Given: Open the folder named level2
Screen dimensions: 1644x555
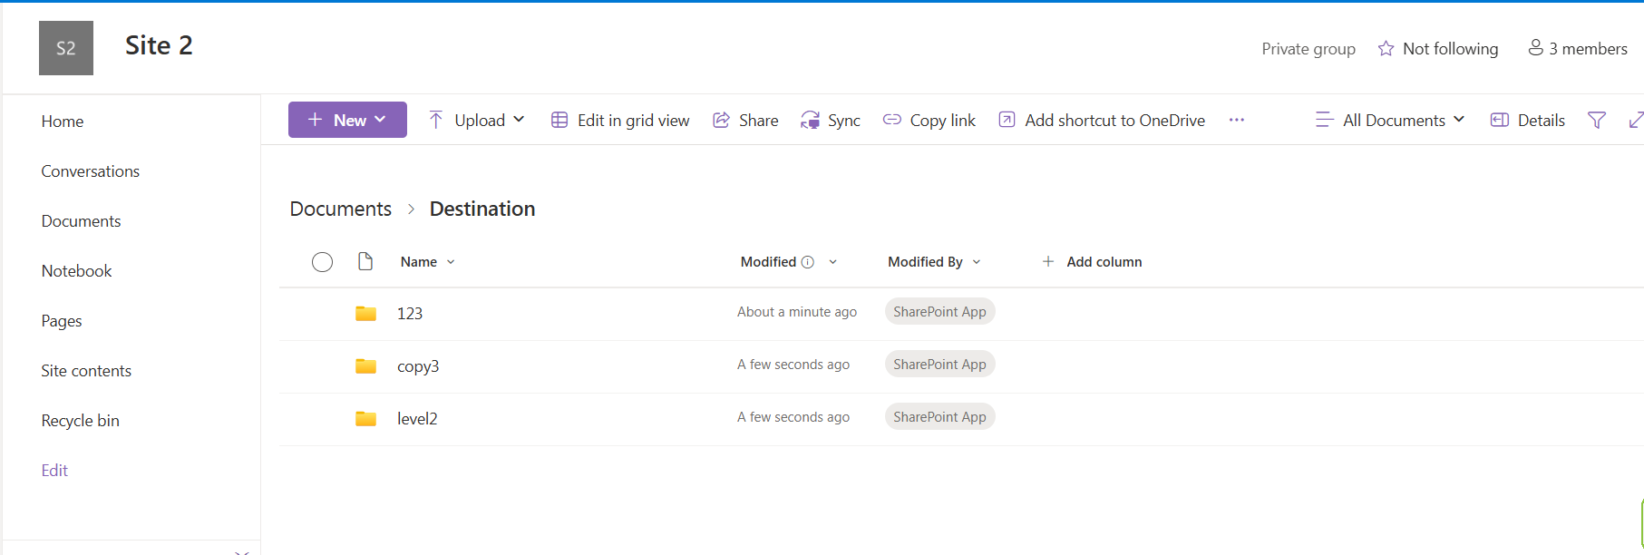Looking at the screenshot, I should 417,419.
